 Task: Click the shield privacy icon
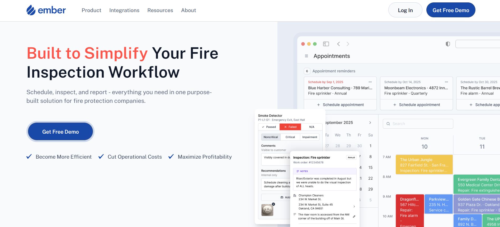448,44
